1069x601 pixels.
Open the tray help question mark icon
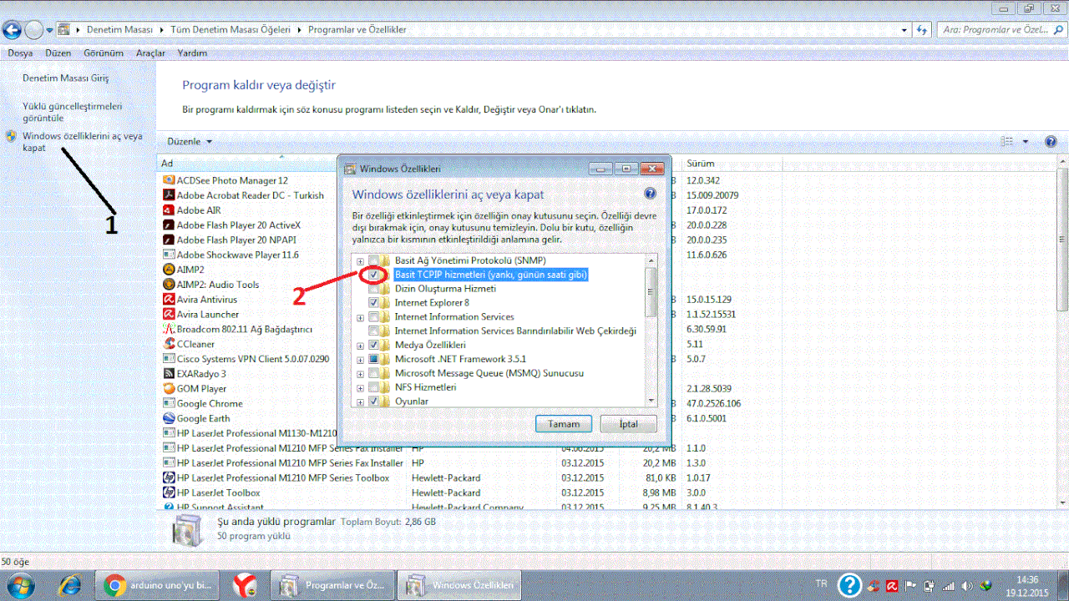[849, 585]
